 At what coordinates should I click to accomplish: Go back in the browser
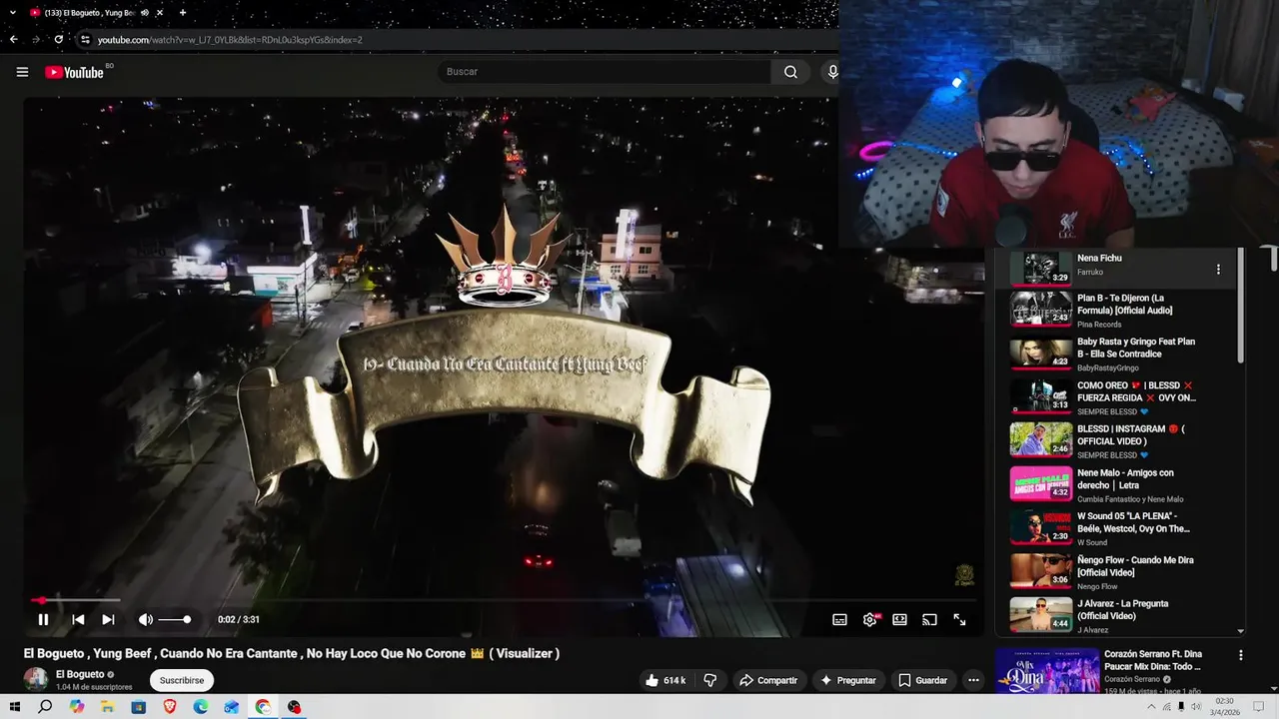click(14, 40)
